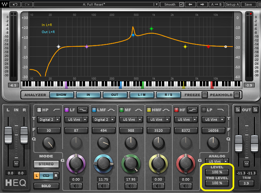Enable the HP band on/off toggle
Image resolution: width=261 pixels, height=193 pixels.
(x=39, y=110)
